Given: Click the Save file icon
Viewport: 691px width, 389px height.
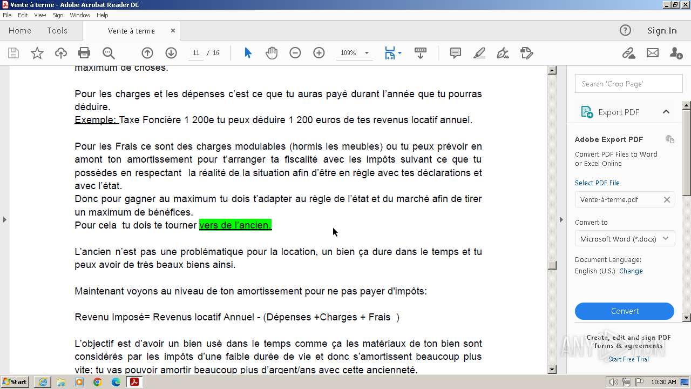Looking at the screenshot, I should (x=13, y=53).
